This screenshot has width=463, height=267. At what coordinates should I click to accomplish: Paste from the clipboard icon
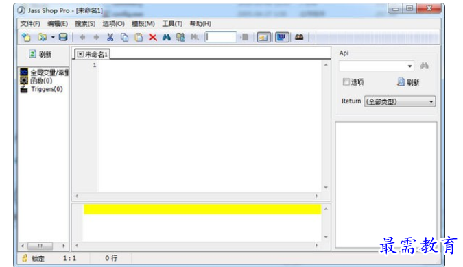[139, 37]
